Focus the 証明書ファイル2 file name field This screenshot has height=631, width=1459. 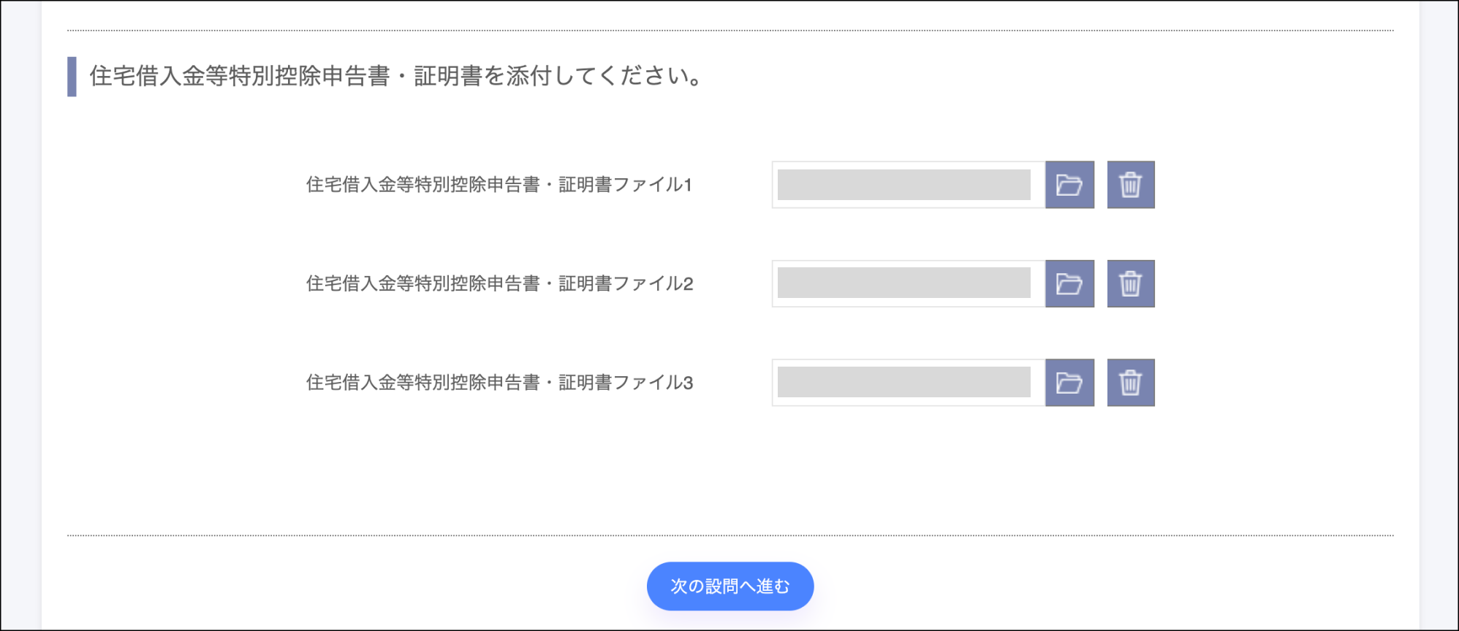(904, 283)
